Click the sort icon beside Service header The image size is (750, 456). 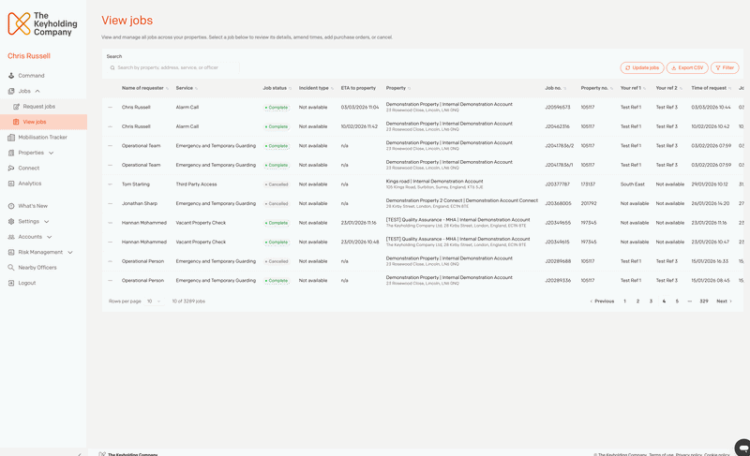point(197,88)
